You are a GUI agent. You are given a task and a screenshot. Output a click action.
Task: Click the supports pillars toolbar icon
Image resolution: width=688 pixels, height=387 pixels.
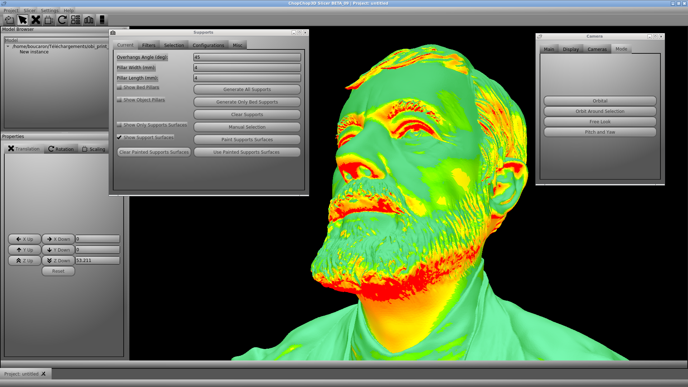(x=89, y=20)
